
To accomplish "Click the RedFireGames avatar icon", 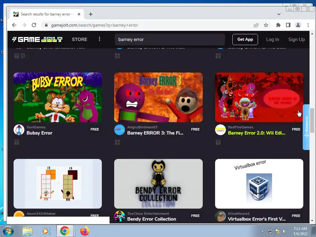I will (x=220, y=130).
